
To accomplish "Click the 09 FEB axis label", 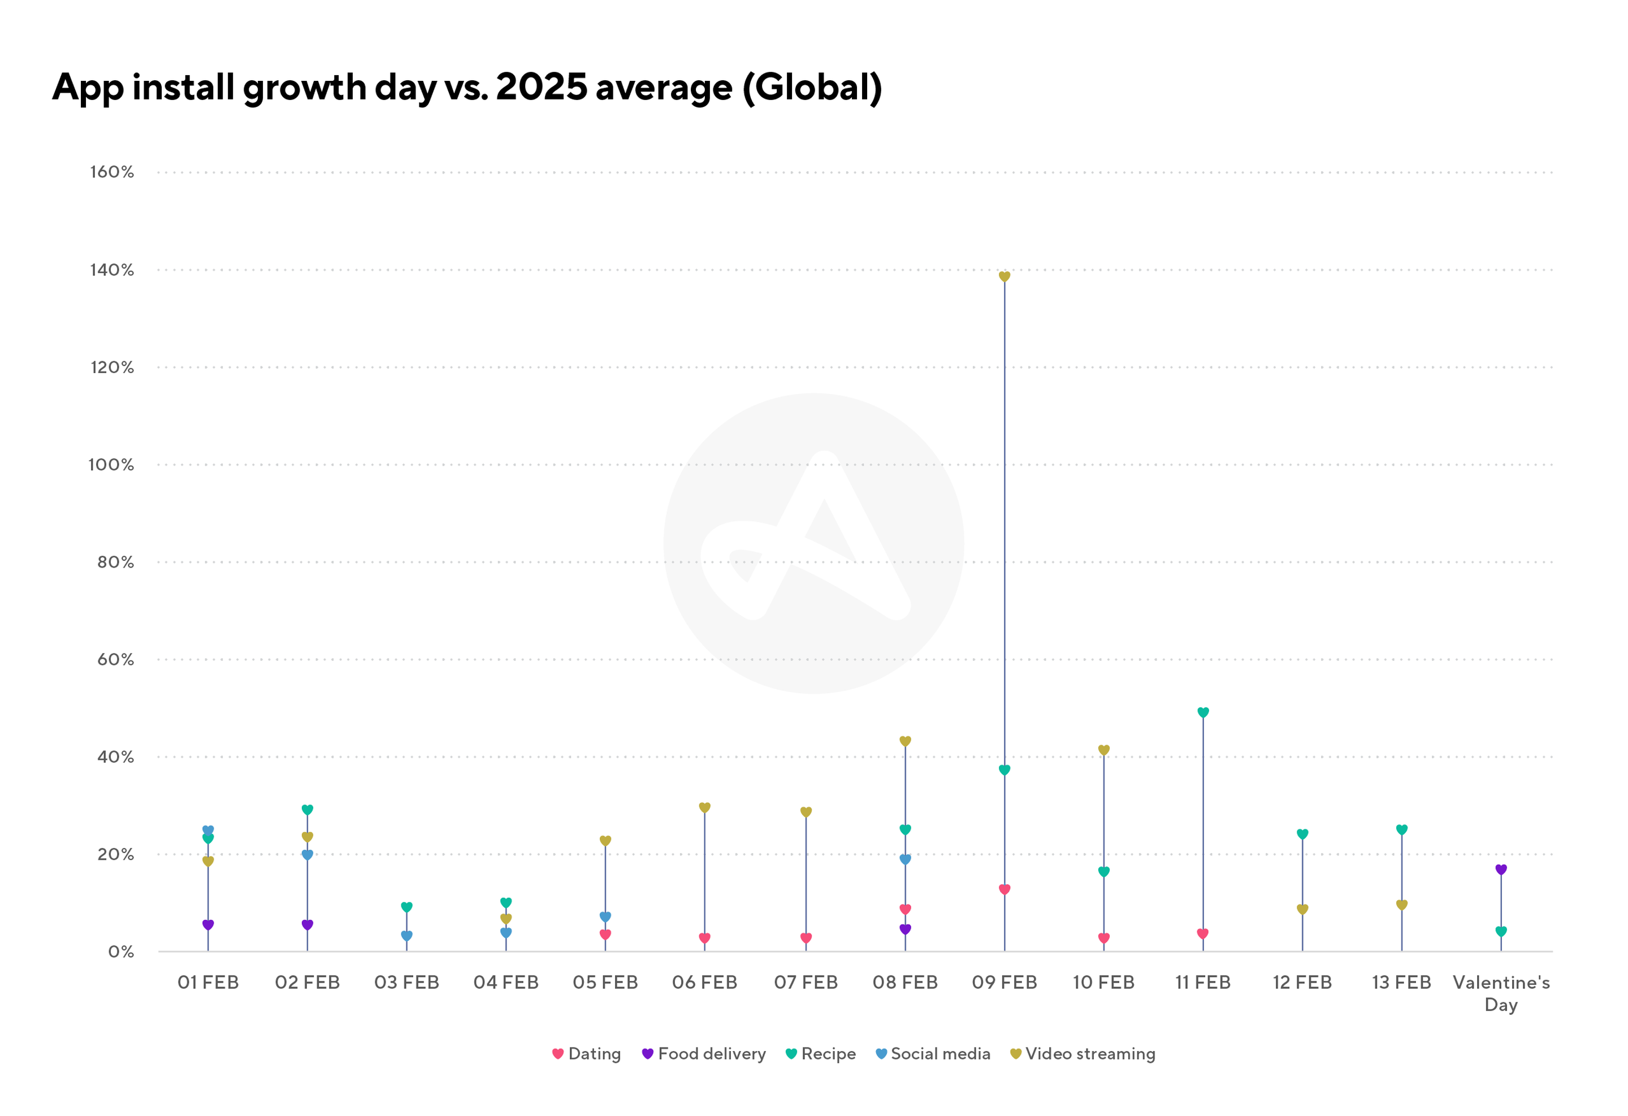I will tap(1004, 982).
